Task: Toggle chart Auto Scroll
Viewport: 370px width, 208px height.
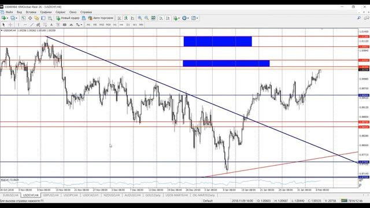Action: [x=161, y=18]
